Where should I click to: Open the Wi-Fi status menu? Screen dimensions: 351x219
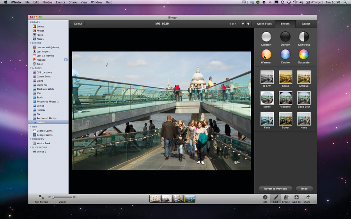(295, 2)
